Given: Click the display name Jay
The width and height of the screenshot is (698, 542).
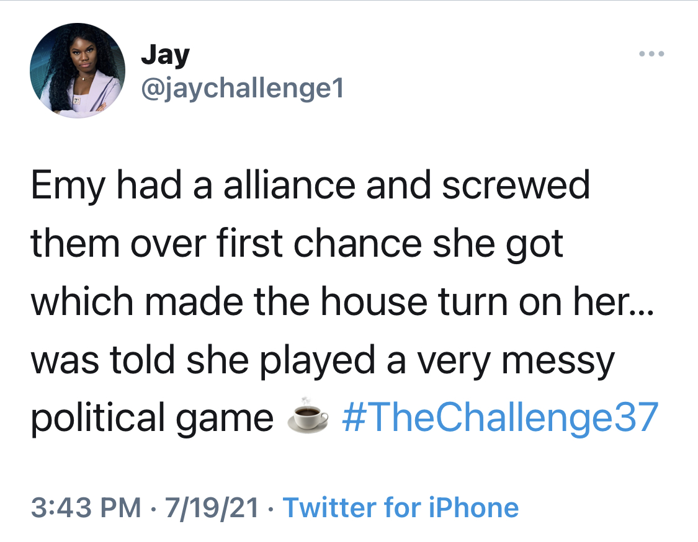Looking at the screenshot, I should tap(165, 56).
